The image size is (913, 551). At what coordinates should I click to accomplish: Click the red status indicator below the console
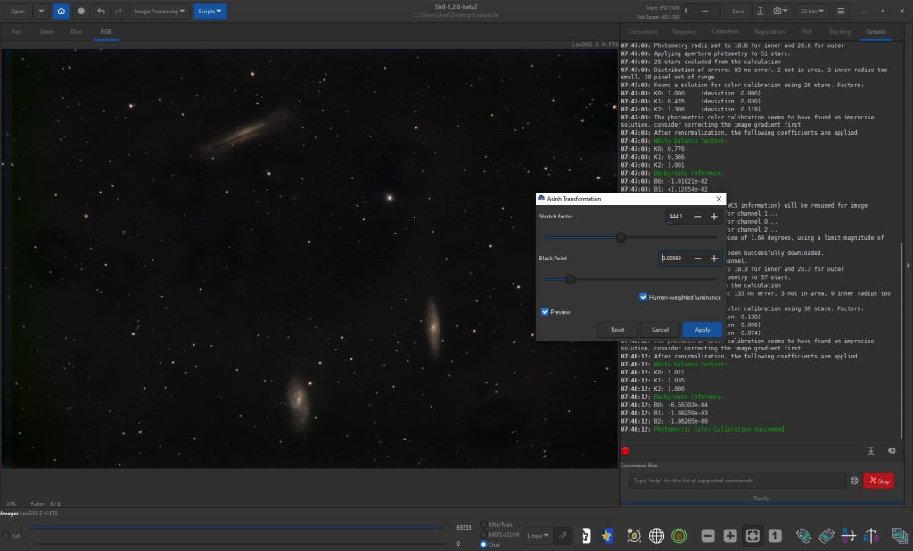625,450
